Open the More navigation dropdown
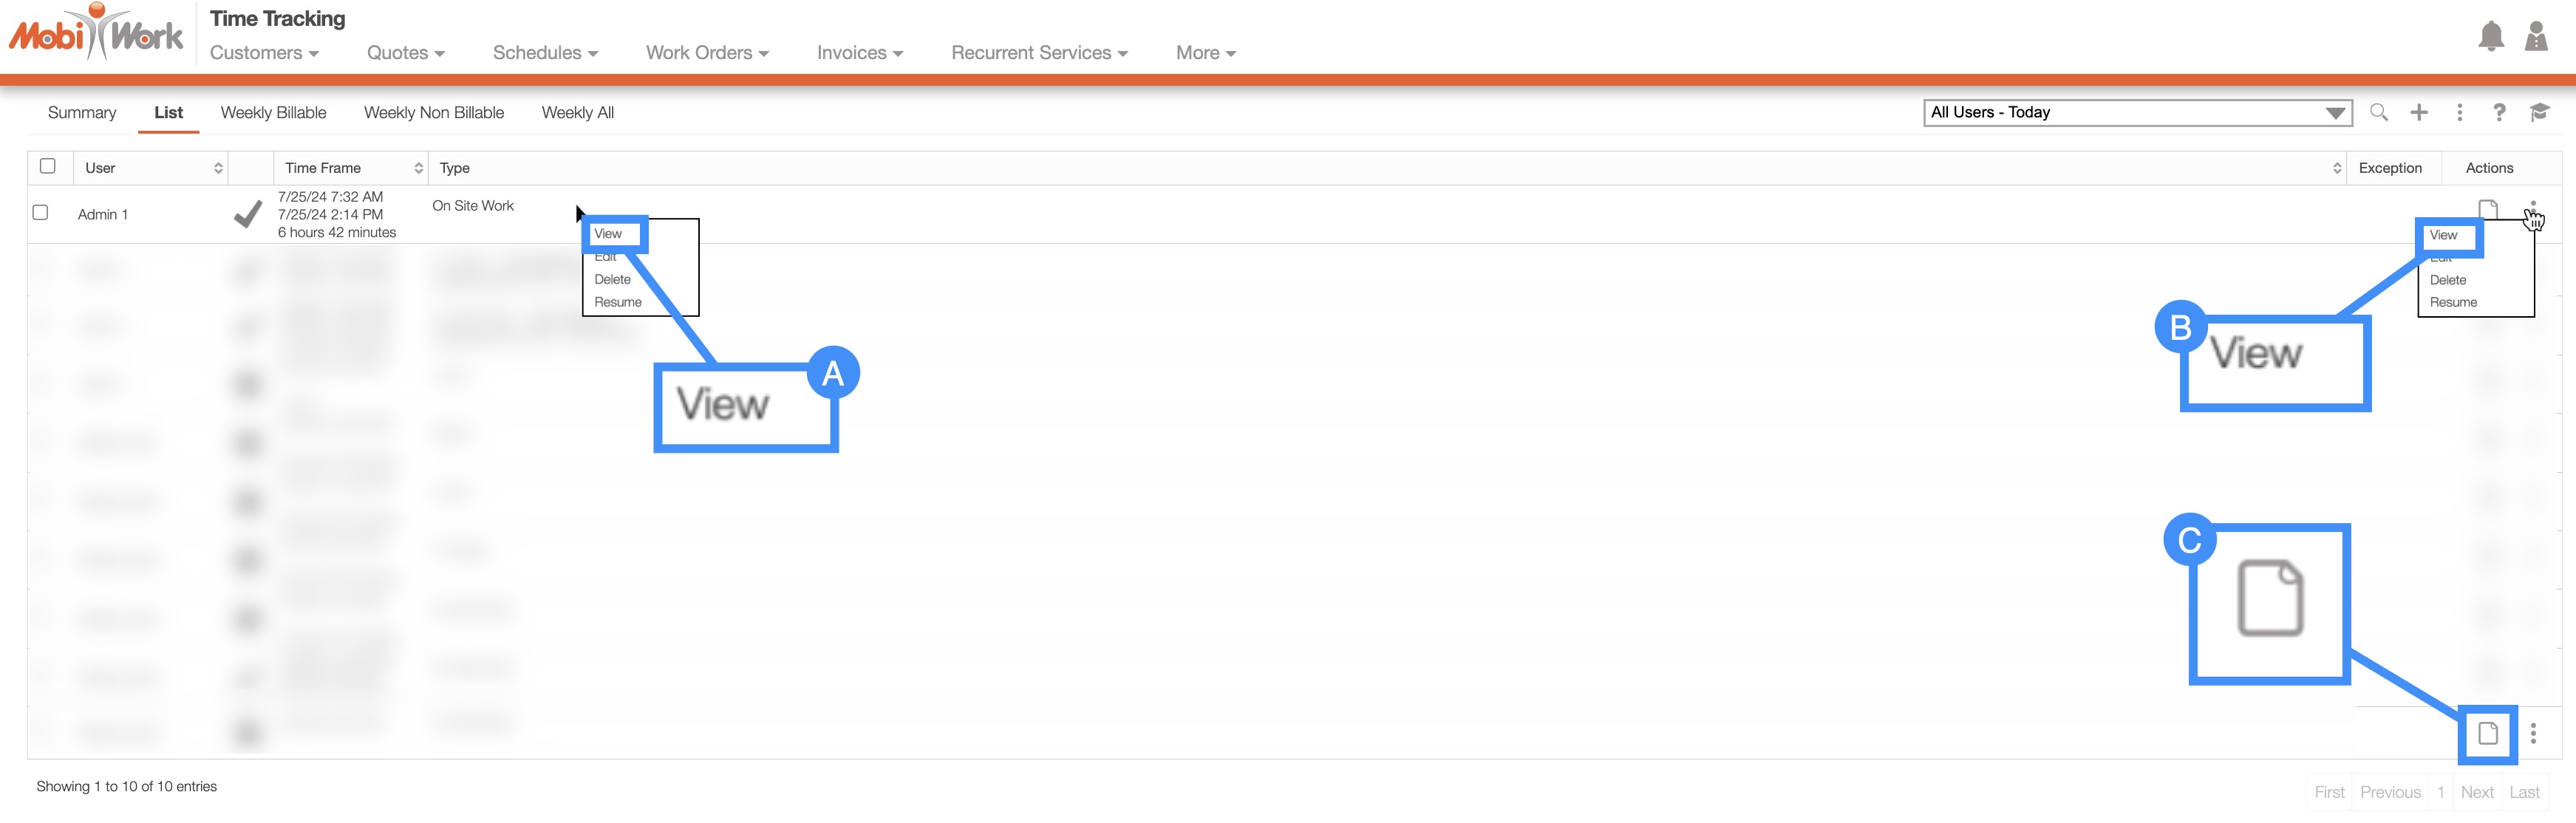Screen dimensions: 2576x823 (x=1205, y=53)
